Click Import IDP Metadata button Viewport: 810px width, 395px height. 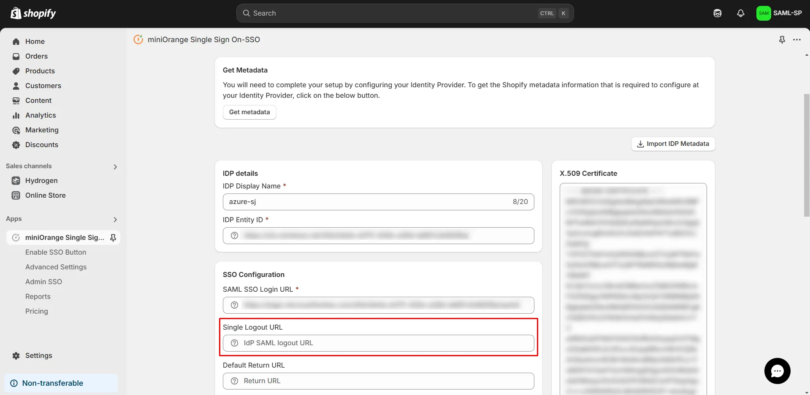(673, 144)
